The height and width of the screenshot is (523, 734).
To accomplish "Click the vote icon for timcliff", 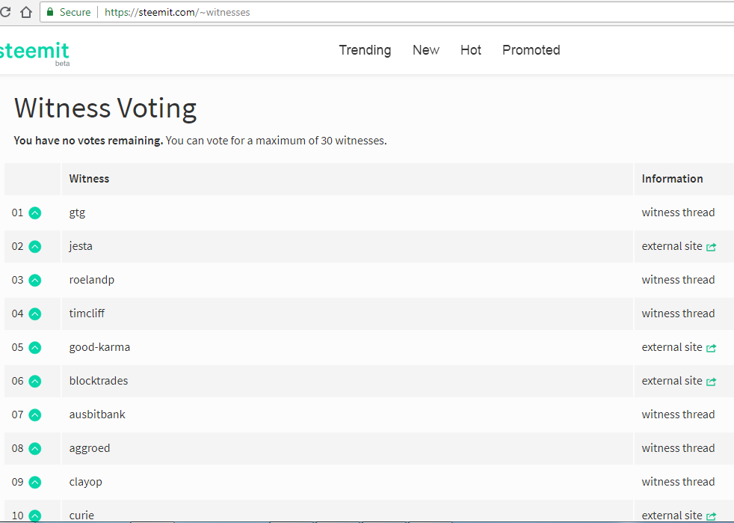I will pyautogui.click(x=34, y=314).
